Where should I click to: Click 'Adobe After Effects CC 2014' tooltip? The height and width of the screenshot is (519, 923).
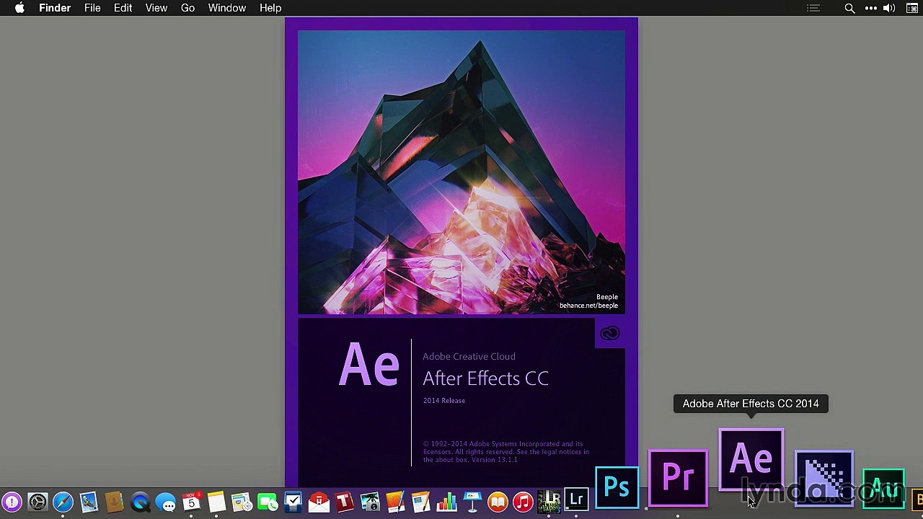tap(751, 404)
